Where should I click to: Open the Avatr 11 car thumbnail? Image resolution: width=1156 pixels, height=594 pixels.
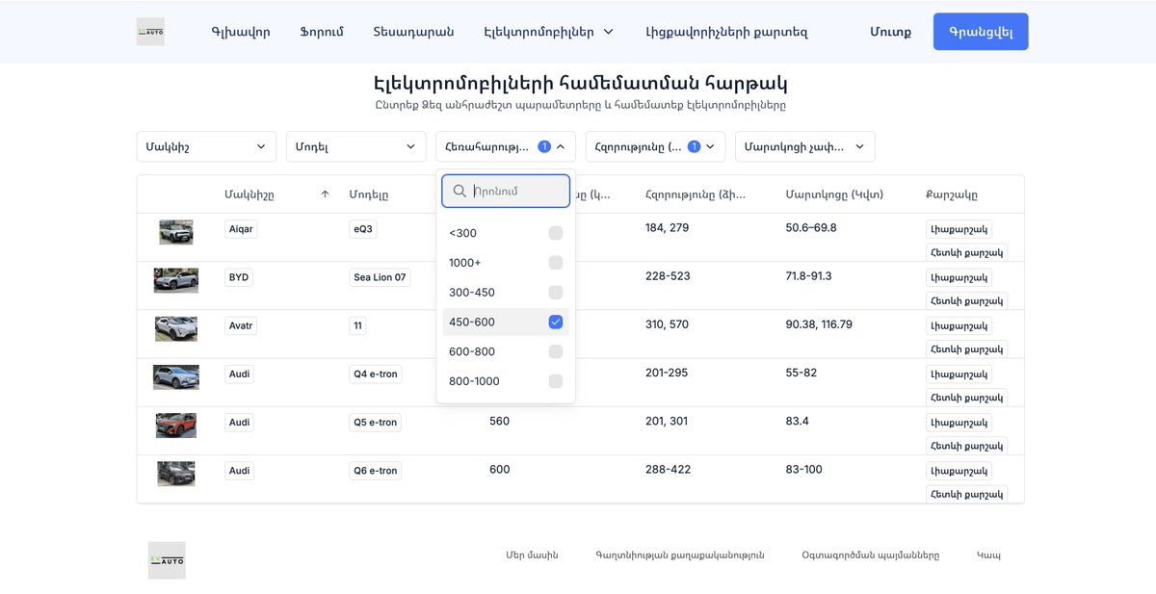(176, 328)
